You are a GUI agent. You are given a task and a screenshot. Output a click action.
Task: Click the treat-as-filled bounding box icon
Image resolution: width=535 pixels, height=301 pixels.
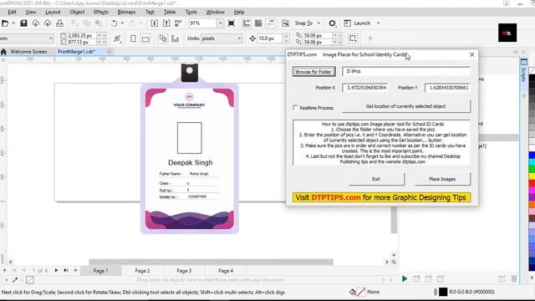(353, 38)
